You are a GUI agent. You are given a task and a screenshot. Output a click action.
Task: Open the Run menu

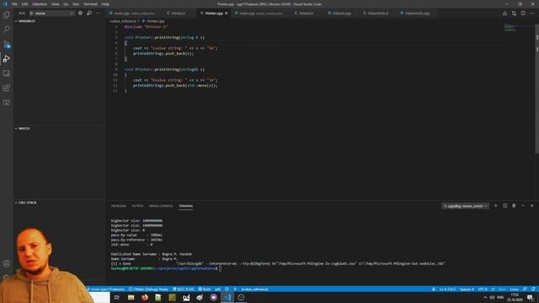[76, 4]
